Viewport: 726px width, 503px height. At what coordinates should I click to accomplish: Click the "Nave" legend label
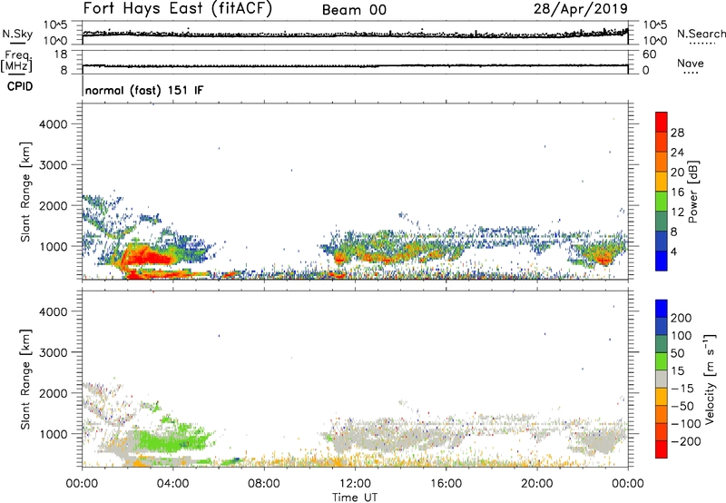pyautogui.click(x=691, y=64)
